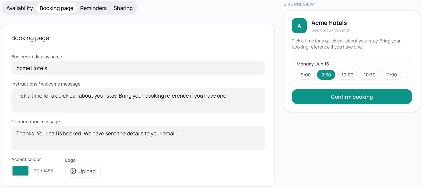
Task: Click the Acme Hotels preview title
Action: pyautogui.click(x=329, y=23)
